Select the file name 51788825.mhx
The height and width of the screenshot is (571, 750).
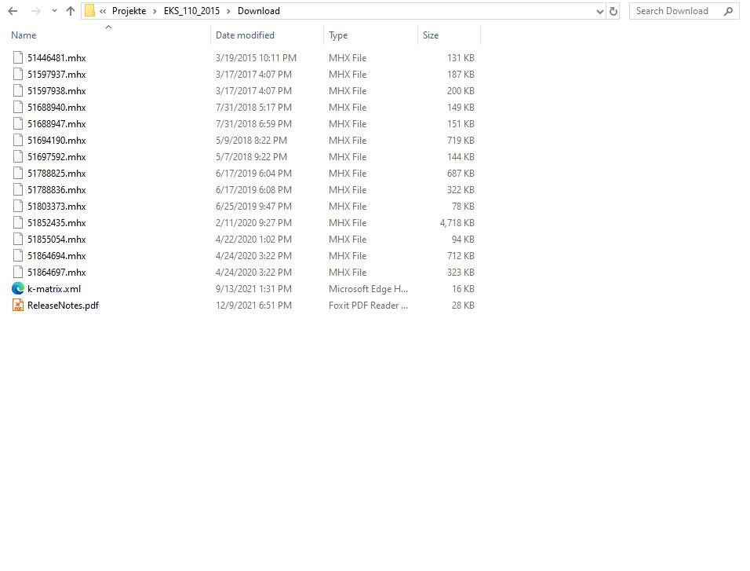pyautogui.click(x=56, y=174)
